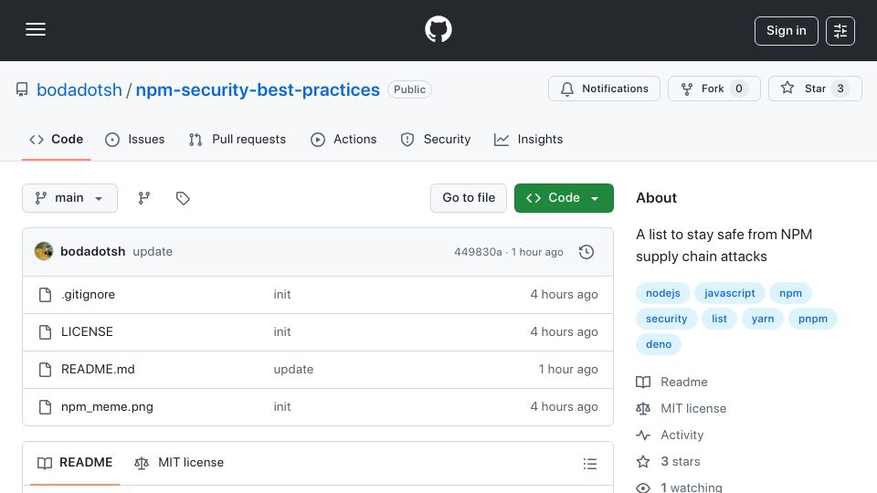Open the README.md file
This screenshot has width=877, height=493.
pyautogui.click(x=98, y=370)
